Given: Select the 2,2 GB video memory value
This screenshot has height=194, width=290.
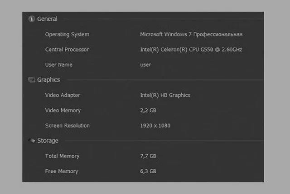Looking at the screenshot, I should (148, 111).
